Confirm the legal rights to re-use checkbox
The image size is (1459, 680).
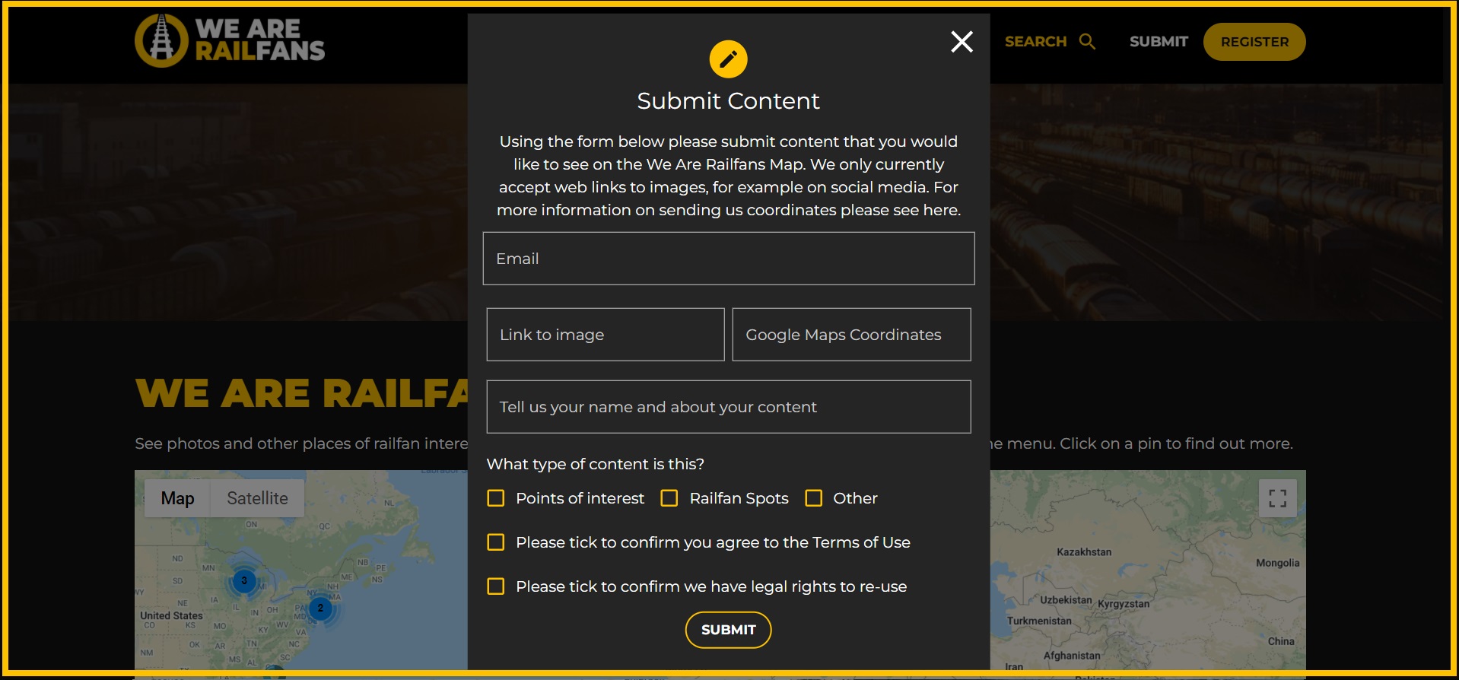click(495, 586)
